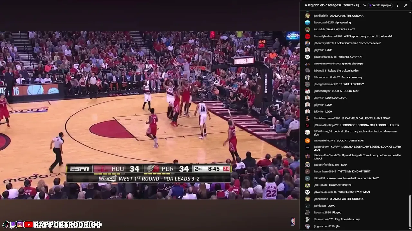
Task: Open @Cuhleb's profile picture
Action: click(307, 30)
